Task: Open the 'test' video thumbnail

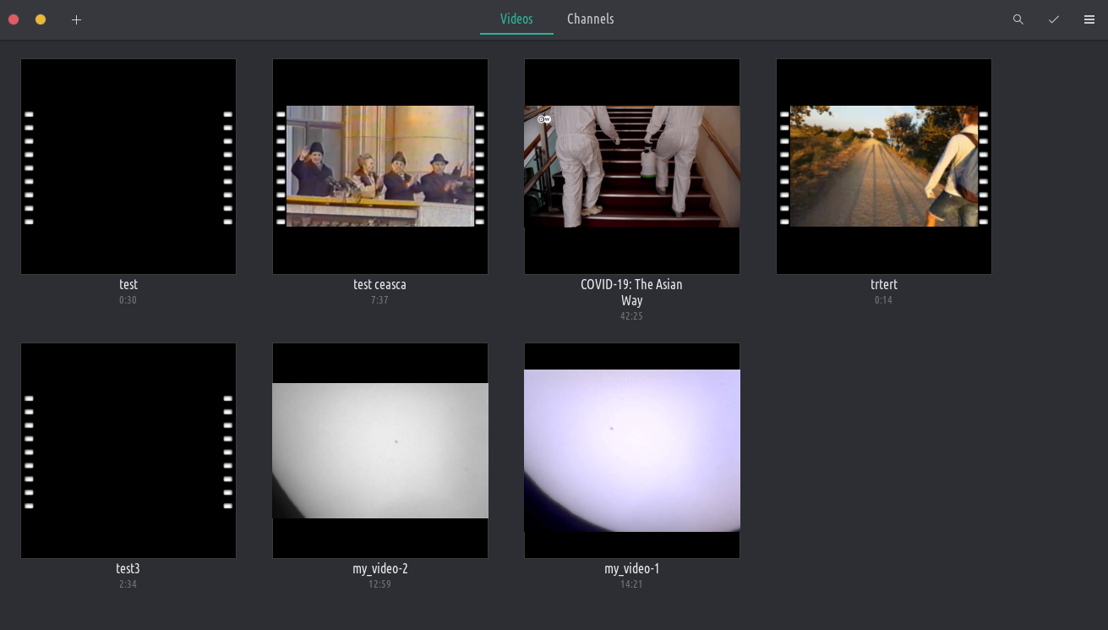Action: tap(128, 167)
